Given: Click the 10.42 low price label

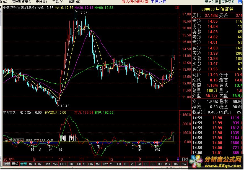Looking at the screenshot, I should click(65, 106).
